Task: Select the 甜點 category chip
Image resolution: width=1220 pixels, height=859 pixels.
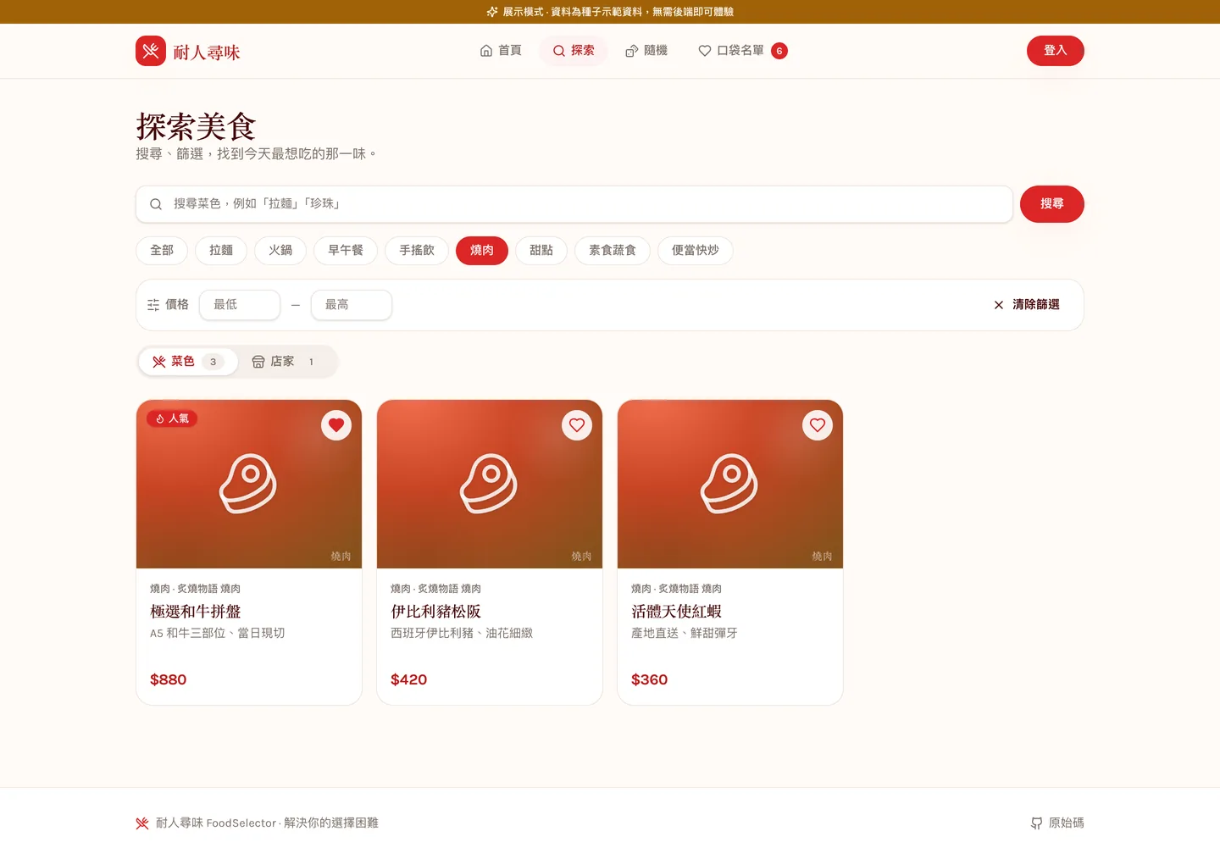Action: coord(541,251)
